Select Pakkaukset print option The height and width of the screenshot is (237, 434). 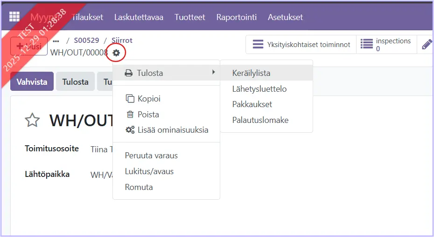(x=252, y=104)
